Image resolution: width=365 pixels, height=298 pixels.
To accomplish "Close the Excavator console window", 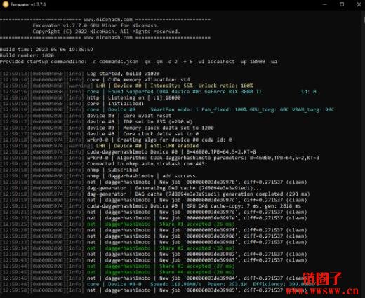I will 359,4.
